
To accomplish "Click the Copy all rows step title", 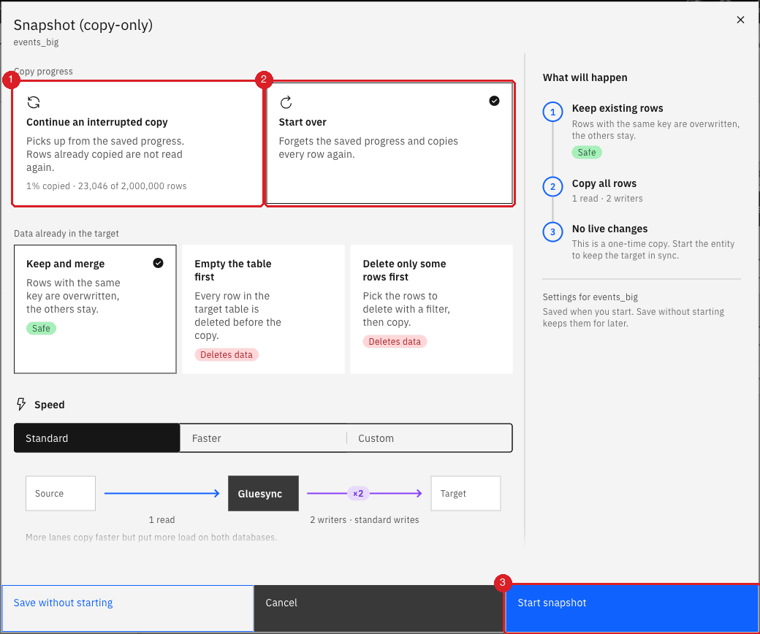I will tap(604, 183).
